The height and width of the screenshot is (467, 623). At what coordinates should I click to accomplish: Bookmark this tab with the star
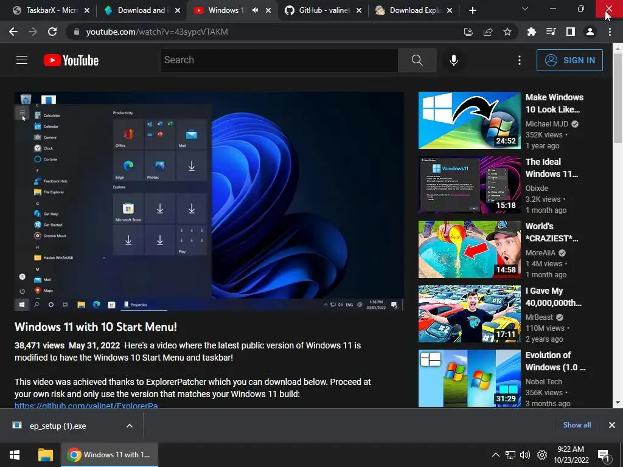point(507,32)
